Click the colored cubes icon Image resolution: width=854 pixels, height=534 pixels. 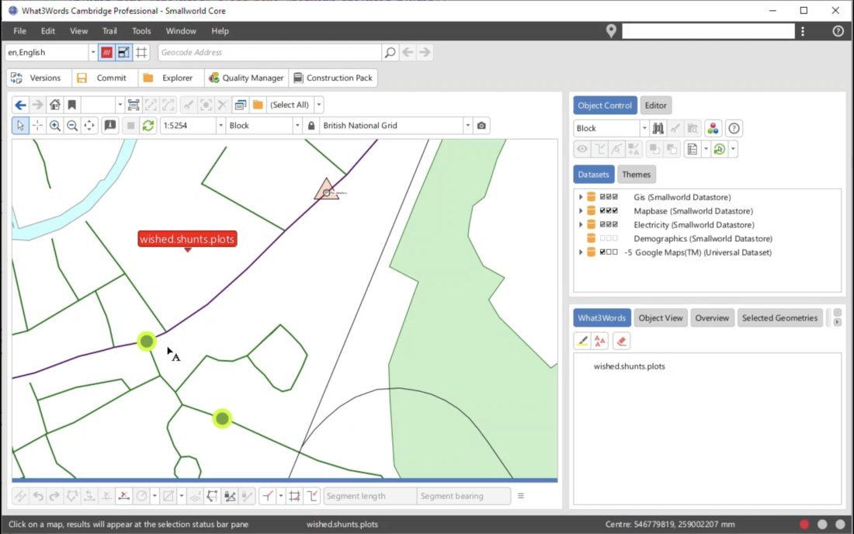(713, 129)
